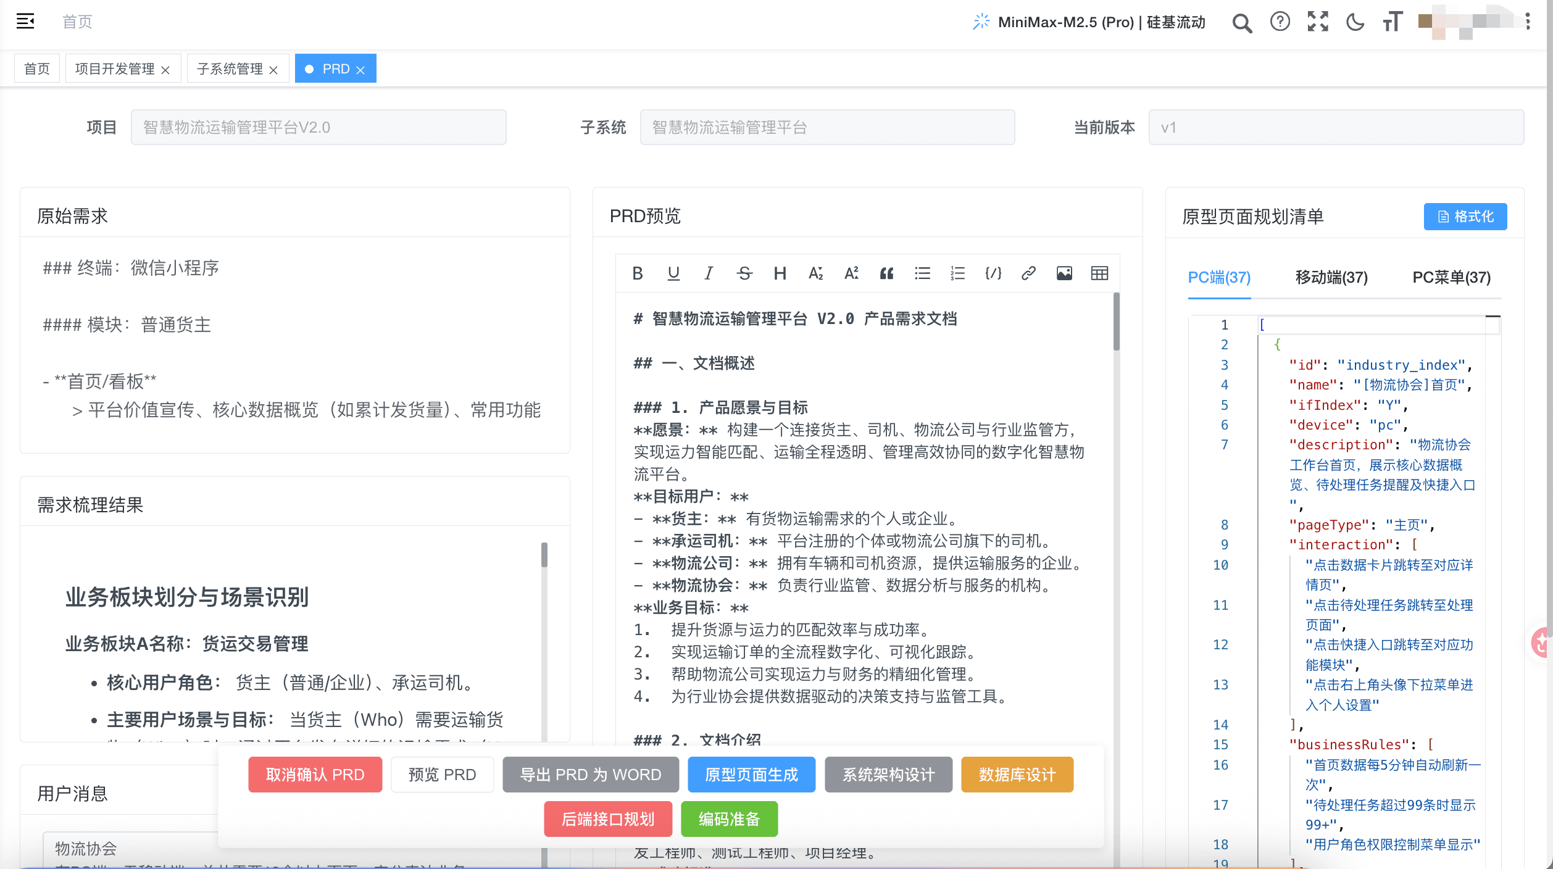Click the PRD preview editor scrollbar
Viewport: 1553px width, 869px height.
pyautogui.click(x=1117, y=322)
